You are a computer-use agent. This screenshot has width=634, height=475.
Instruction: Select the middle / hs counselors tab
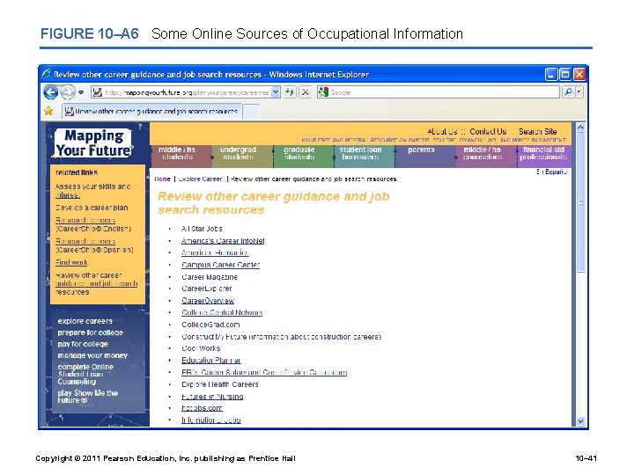coord(486,157)
